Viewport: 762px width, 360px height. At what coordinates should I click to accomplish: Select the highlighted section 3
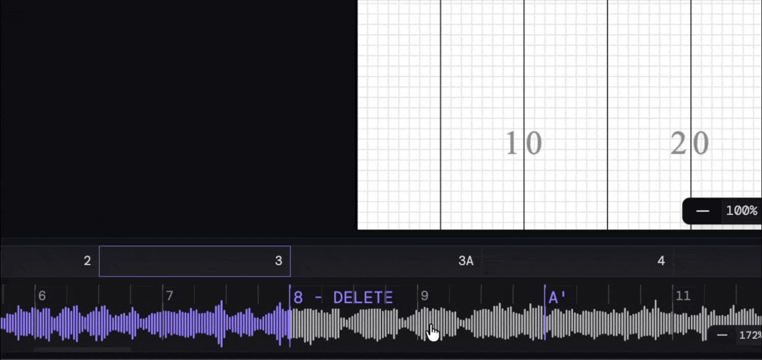pos(194,261)
